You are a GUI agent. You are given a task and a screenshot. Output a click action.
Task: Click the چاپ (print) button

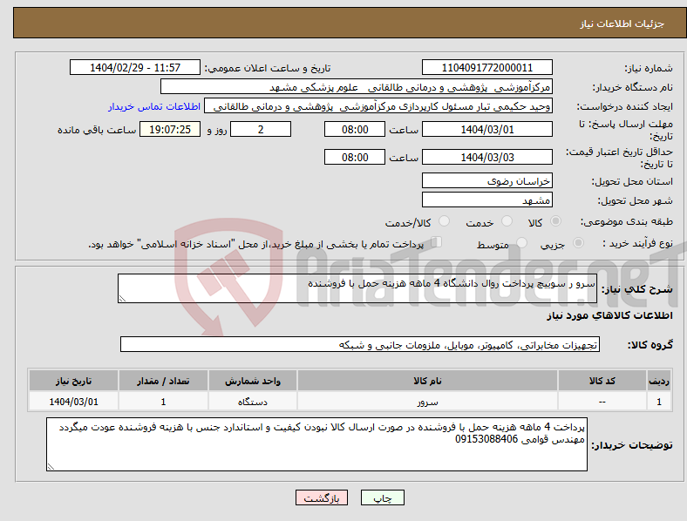click(x=382, y=497)
